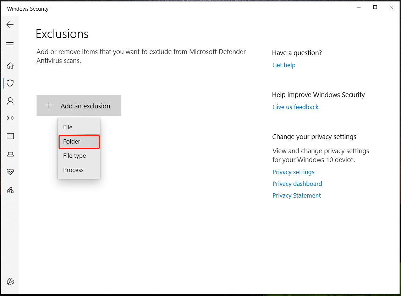
Task: Open Virus & threat protection shield icon
Action: (x=10, y=83)
